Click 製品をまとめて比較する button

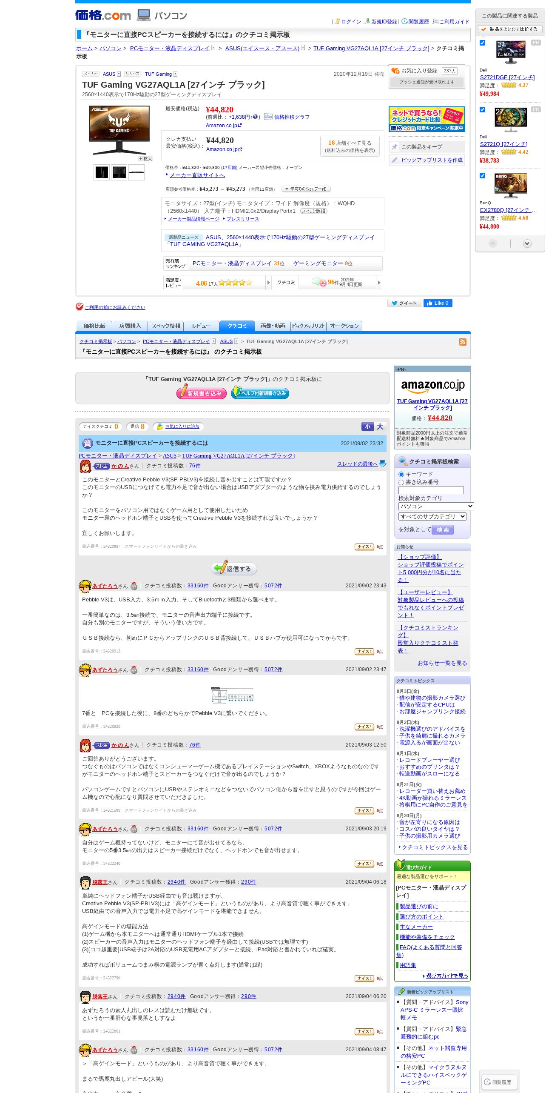(x=510, y=29)
